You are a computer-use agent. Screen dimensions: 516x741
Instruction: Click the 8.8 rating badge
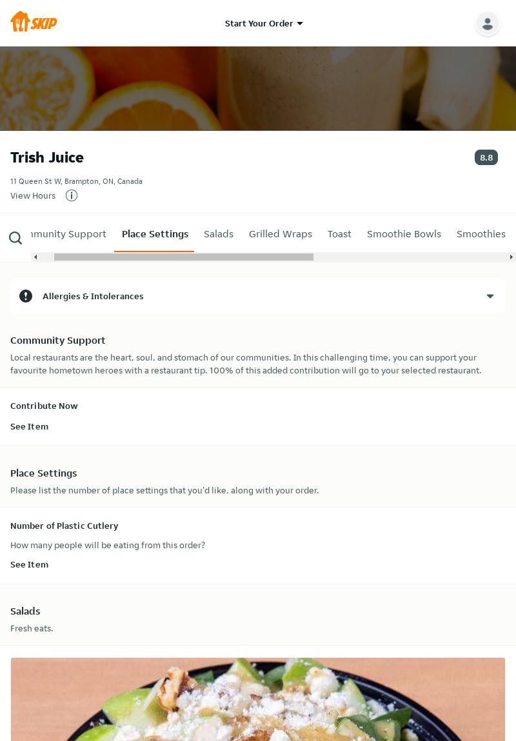pyautogui.click(x=486, y=157)
